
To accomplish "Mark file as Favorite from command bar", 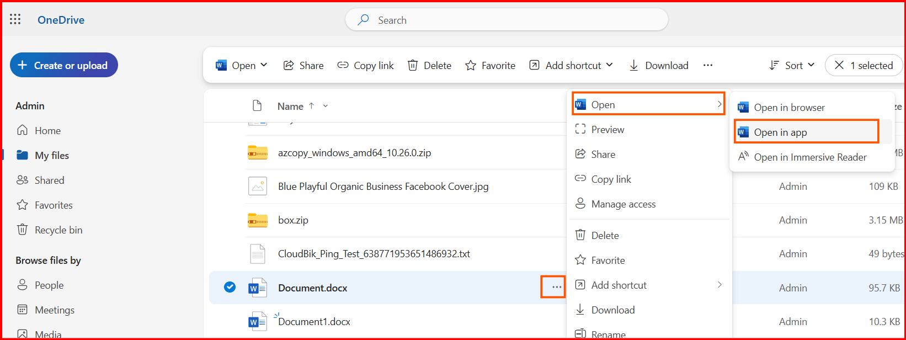I will coord(490,65).
